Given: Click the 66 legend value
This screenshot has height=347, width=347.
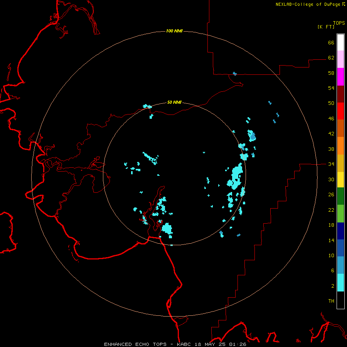Looking at the screenshot, I should coord(331,42).
